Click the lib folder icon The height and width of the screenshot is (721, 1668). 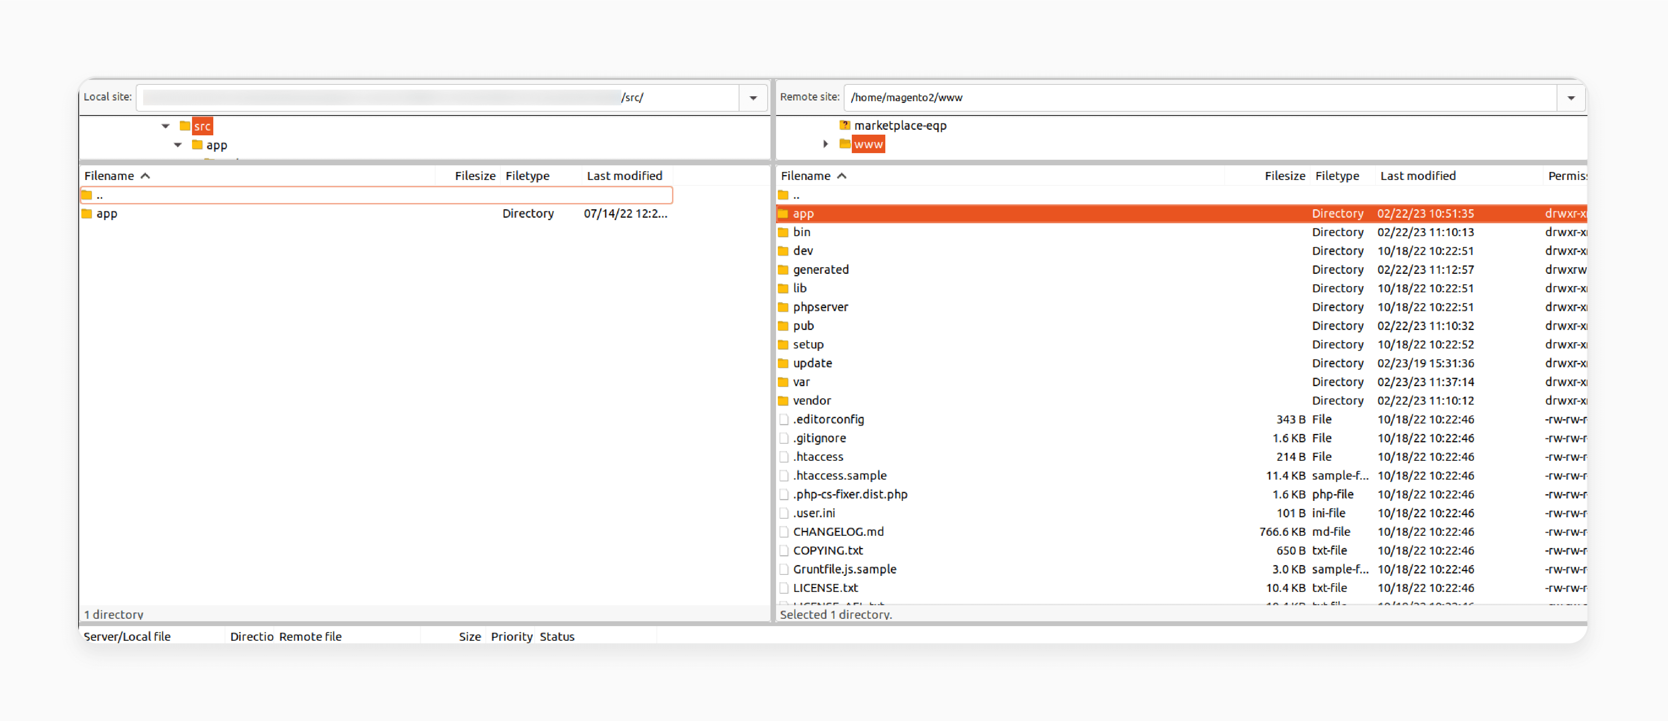[783, 289]
